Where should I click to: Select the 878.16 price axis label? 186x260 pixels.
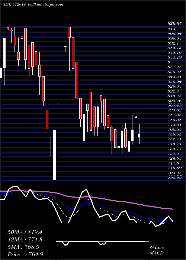pos(174,53)
